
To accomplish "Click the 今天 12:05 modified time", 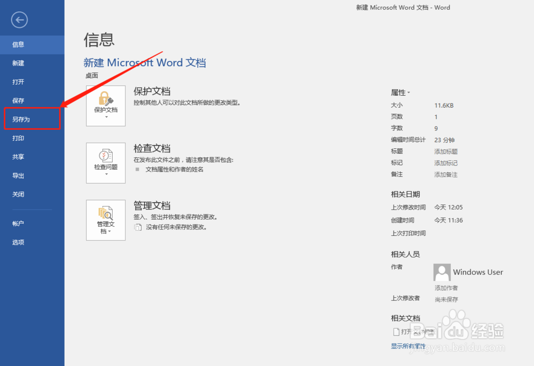I will [x=448, y=207].
